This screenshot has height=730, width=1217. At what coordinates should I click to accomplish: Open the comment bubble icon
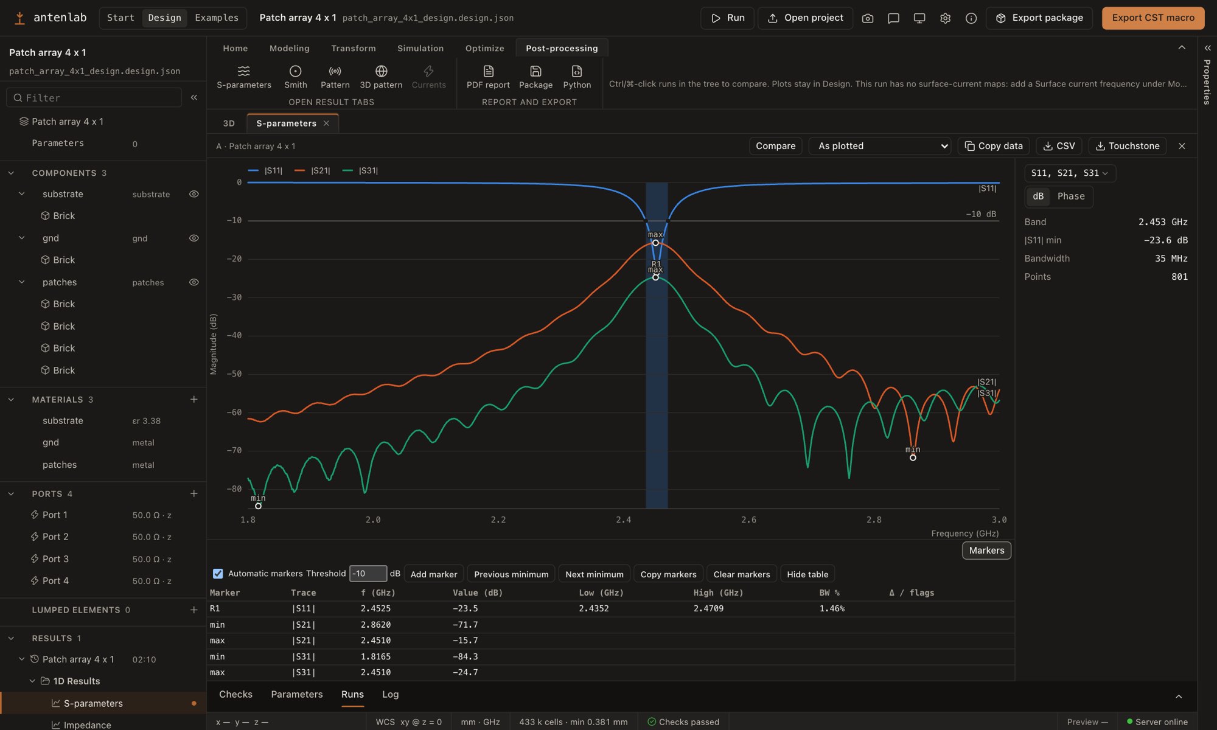coord(893,18)
